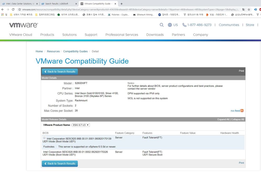
Task: Click the browser address bar URL
Action: click(x=131, y=9)
